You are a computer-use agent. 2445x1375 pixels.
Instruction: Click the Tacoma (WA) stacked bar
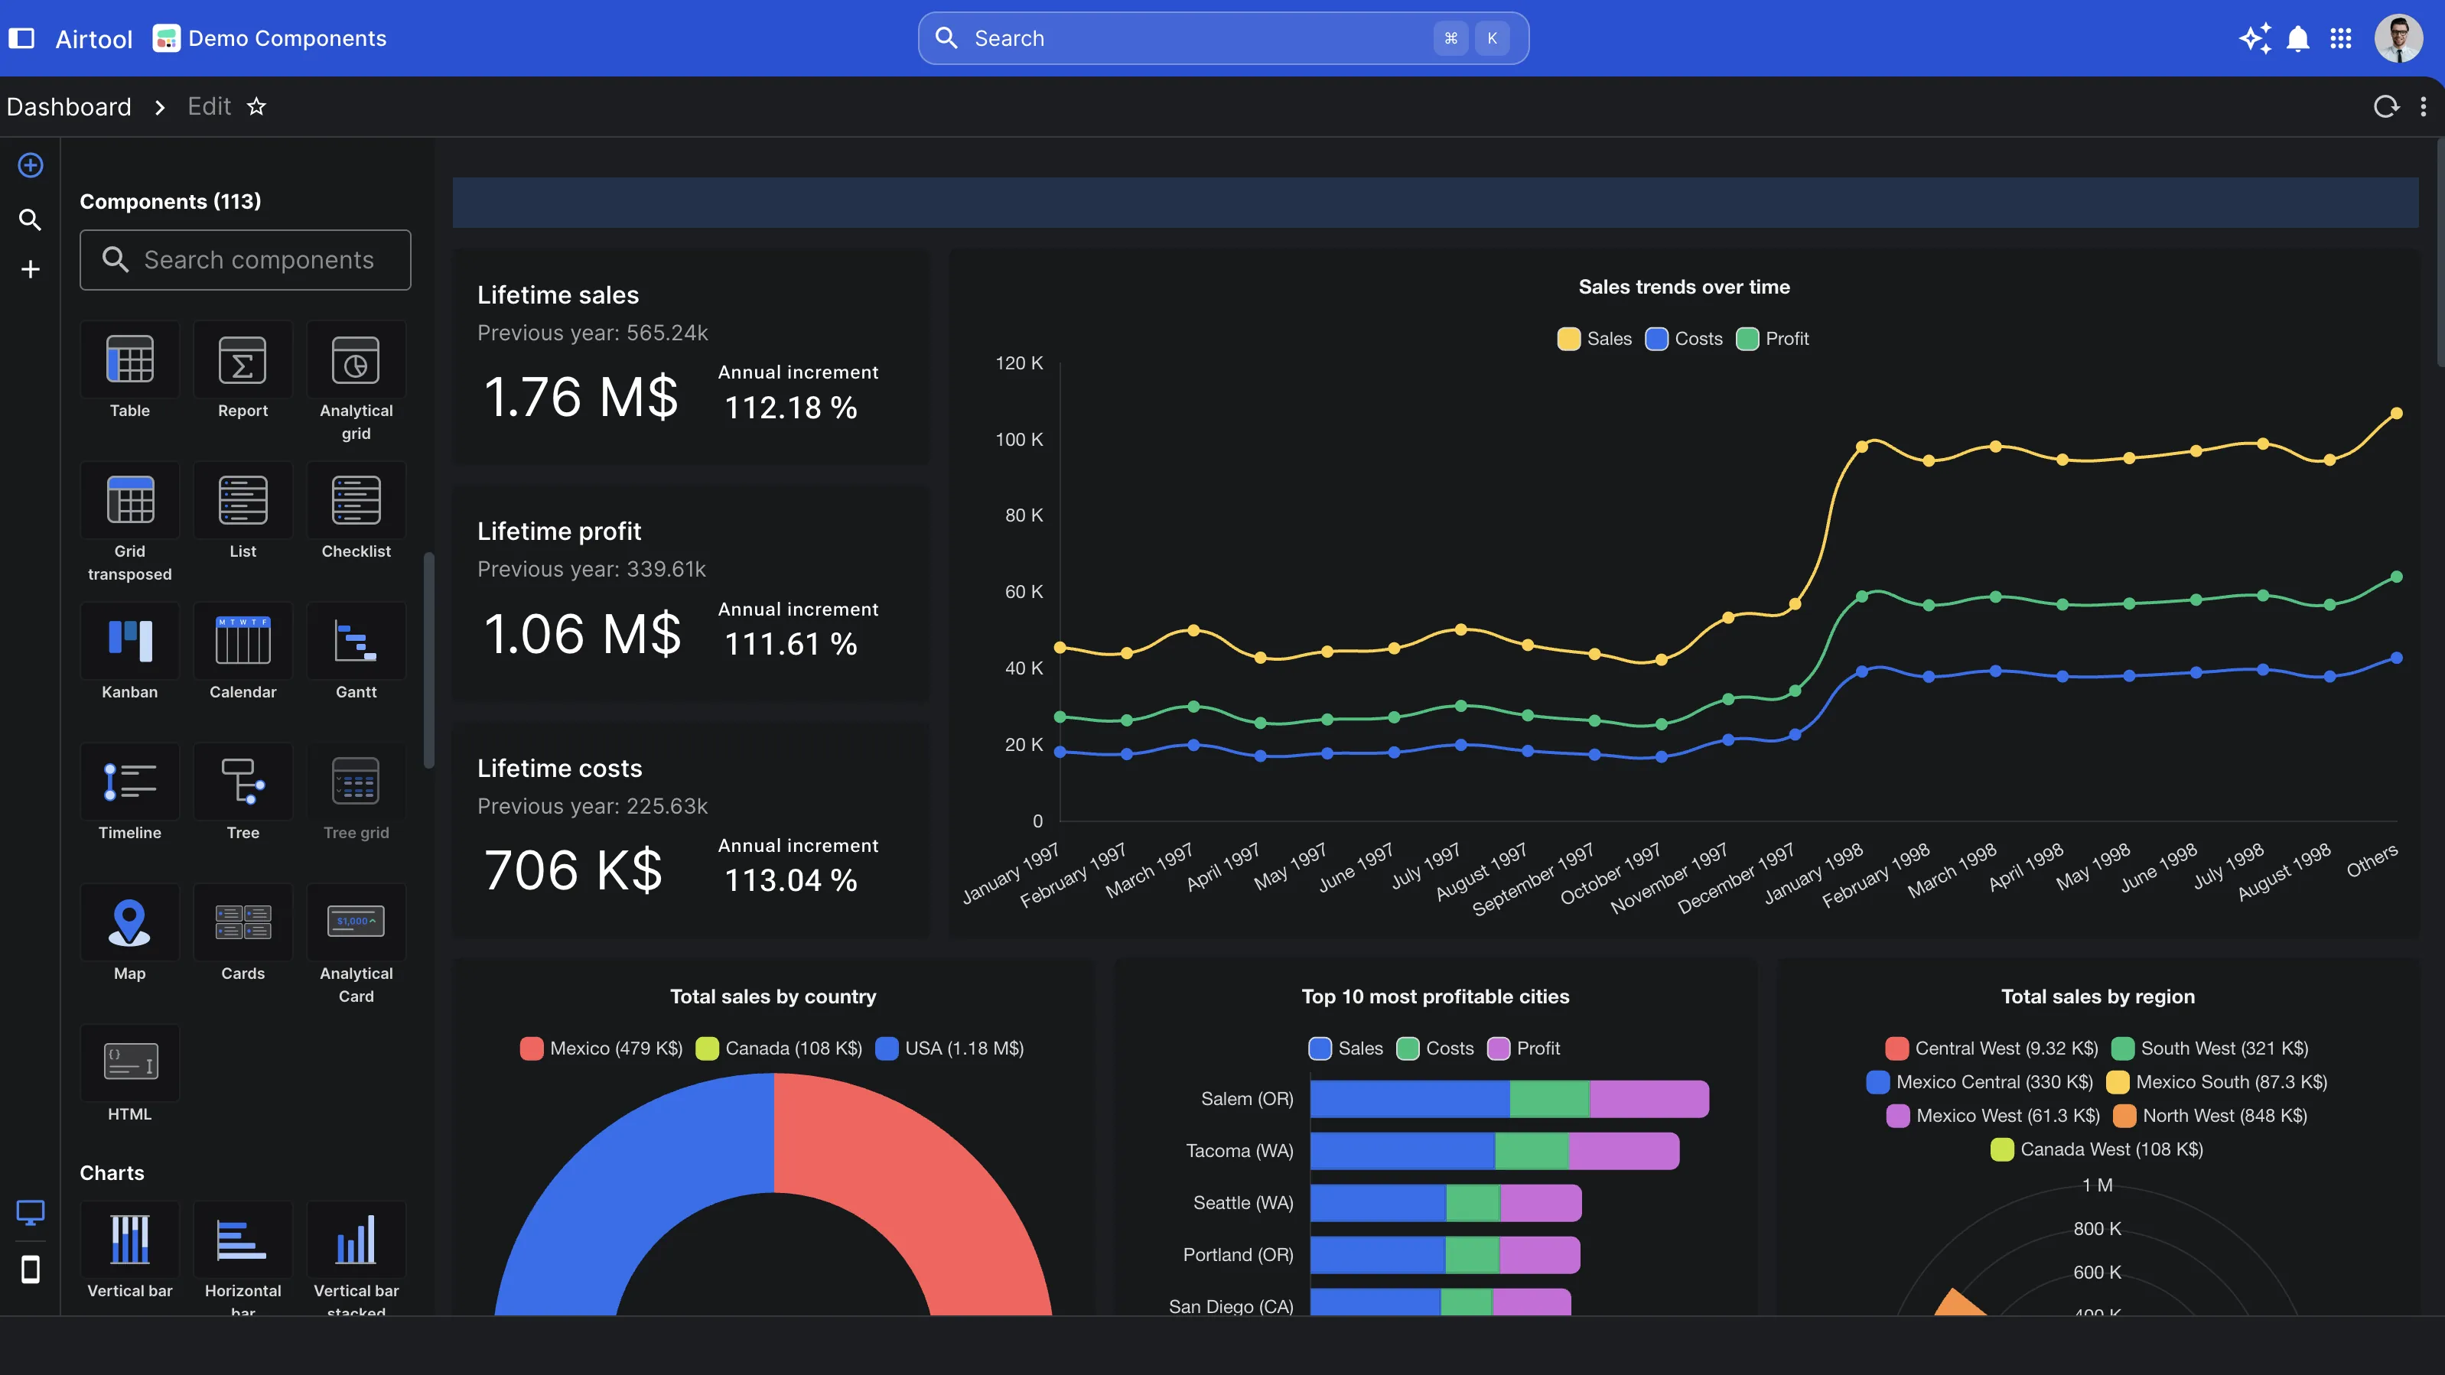[1495, 1151]
